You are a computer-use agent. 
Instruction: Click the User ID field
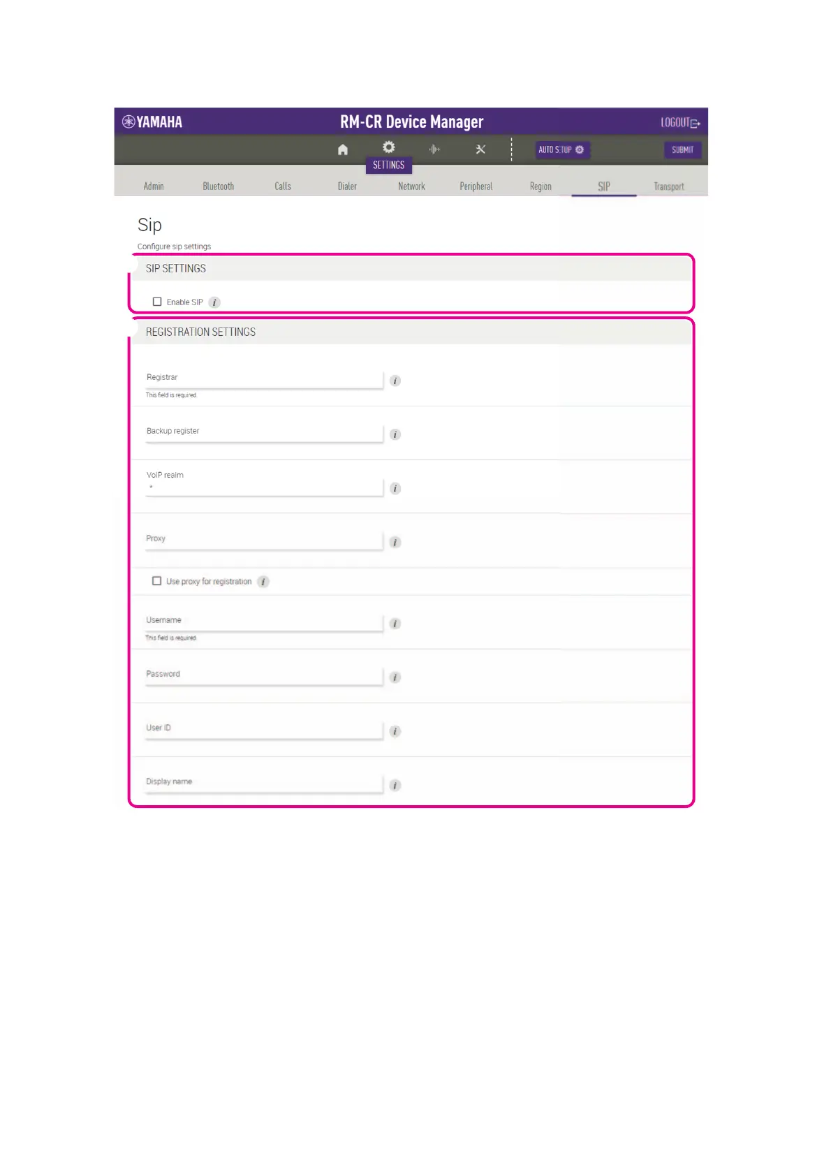click(x=265, y=730)
